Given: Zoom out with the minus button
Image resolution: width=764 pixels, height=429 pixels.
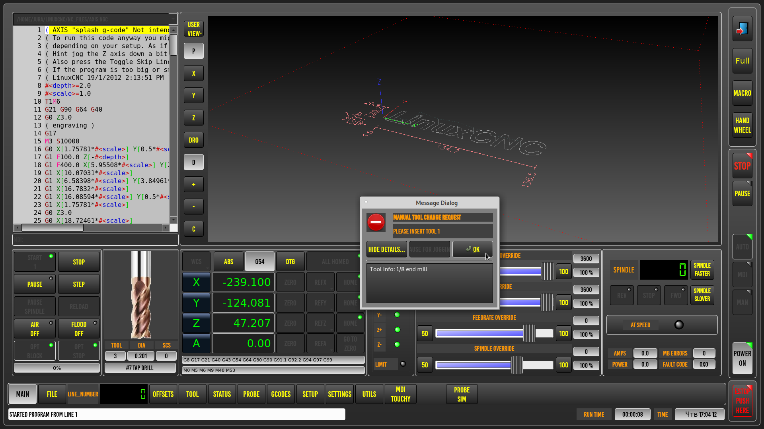Looking at the screenshot, I should pos(194,207).
